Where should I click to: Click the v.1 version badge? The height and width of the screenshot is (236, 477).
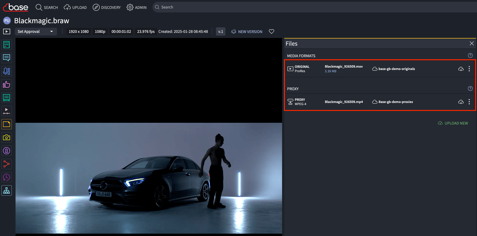[220, 31]
